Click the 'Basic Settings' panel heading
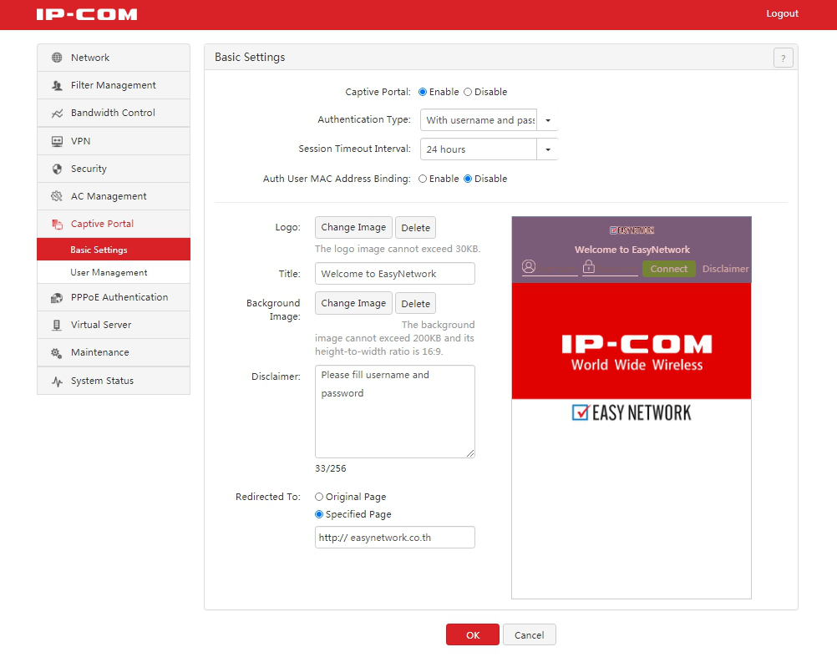 (250, 57)
